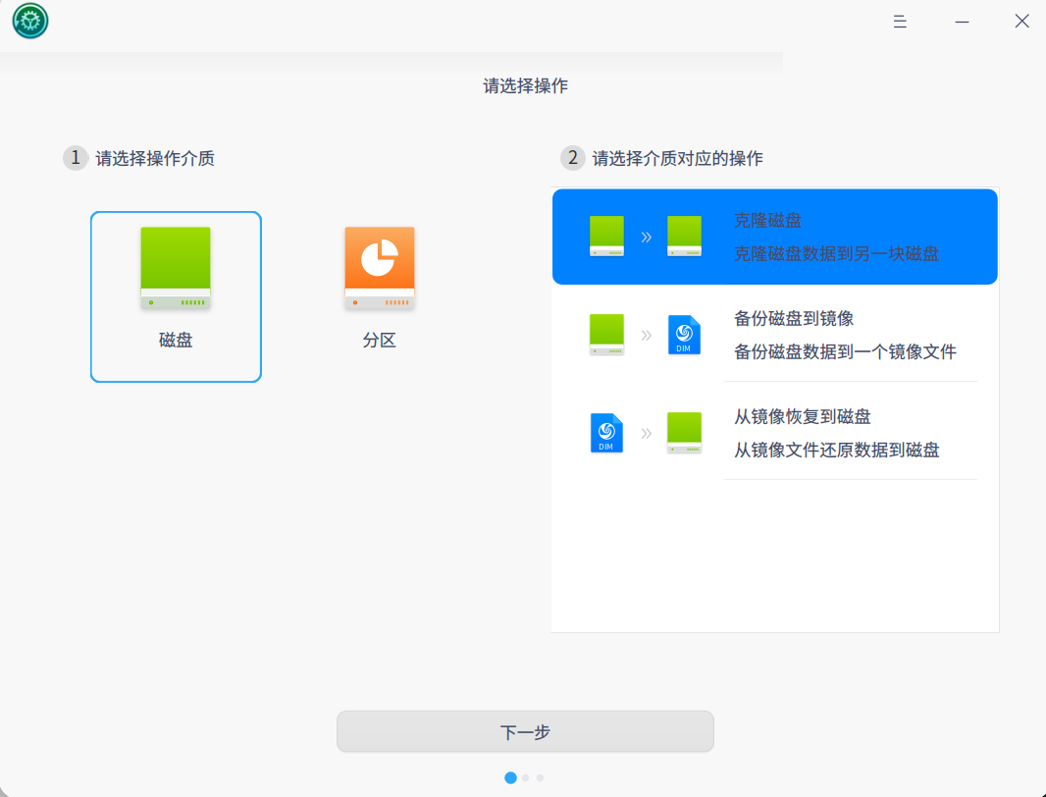Select the 磁盘 disk medium card

coord(176,296)
